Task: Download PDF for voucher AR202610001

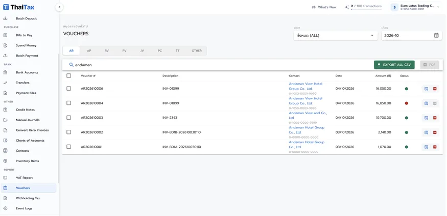Action: 435,147
